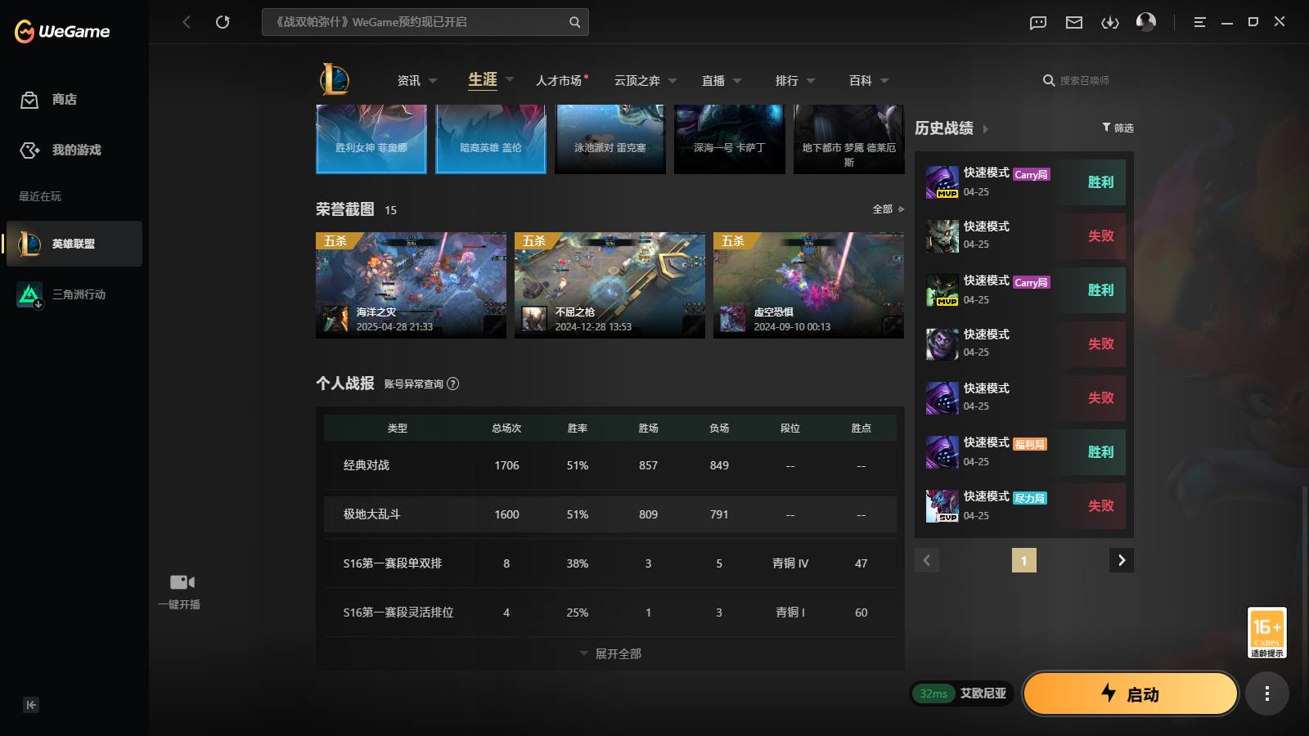Go to next match history page
Screen dimensions: 1309x736
point(1122,560)
